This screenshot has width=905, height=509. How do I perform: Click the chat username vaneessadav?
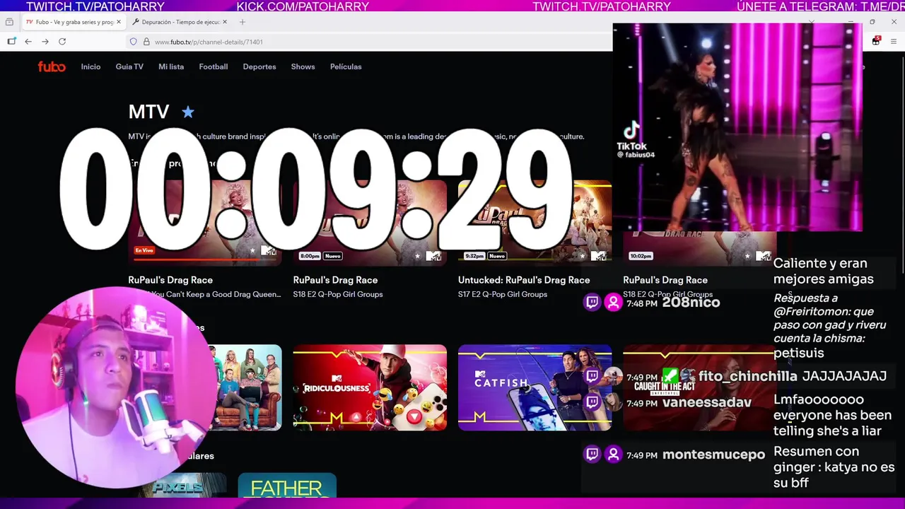tap(707, 402)
